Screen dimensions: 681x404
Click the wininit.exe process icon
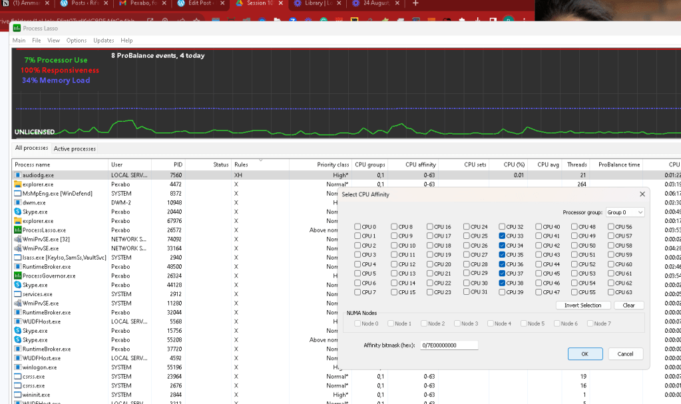coord(18,395)
